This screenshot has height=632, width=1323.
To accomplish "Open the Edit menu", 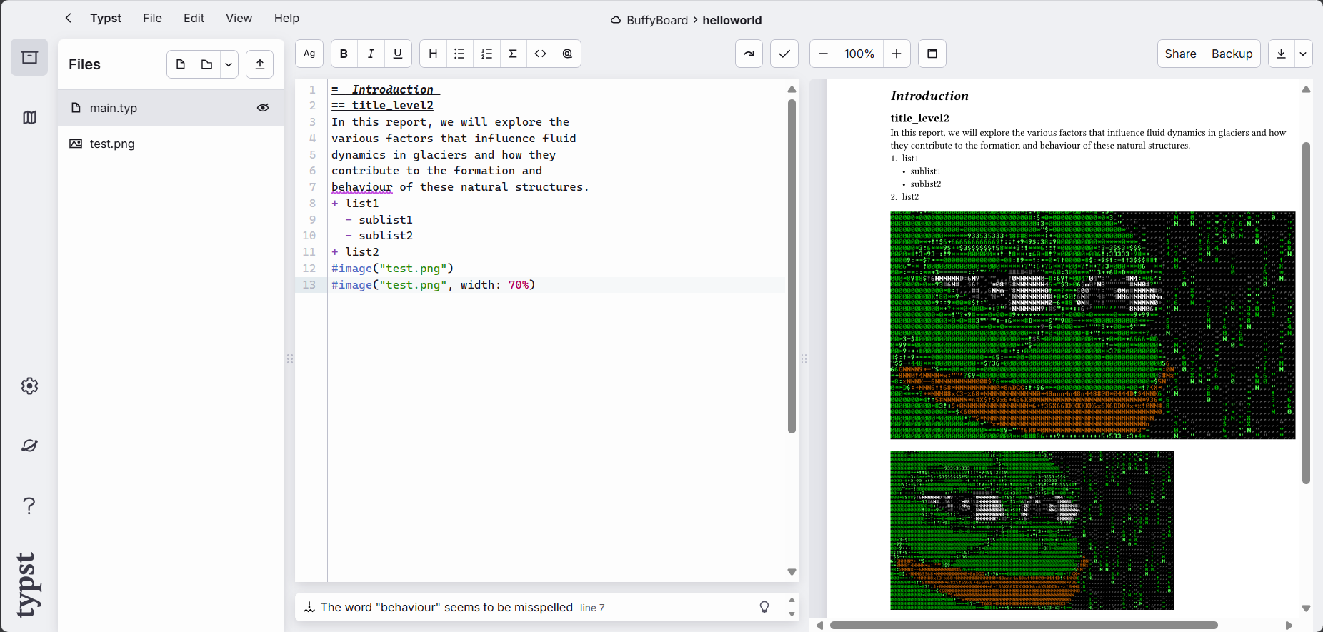I will click(x=194, y=18).
